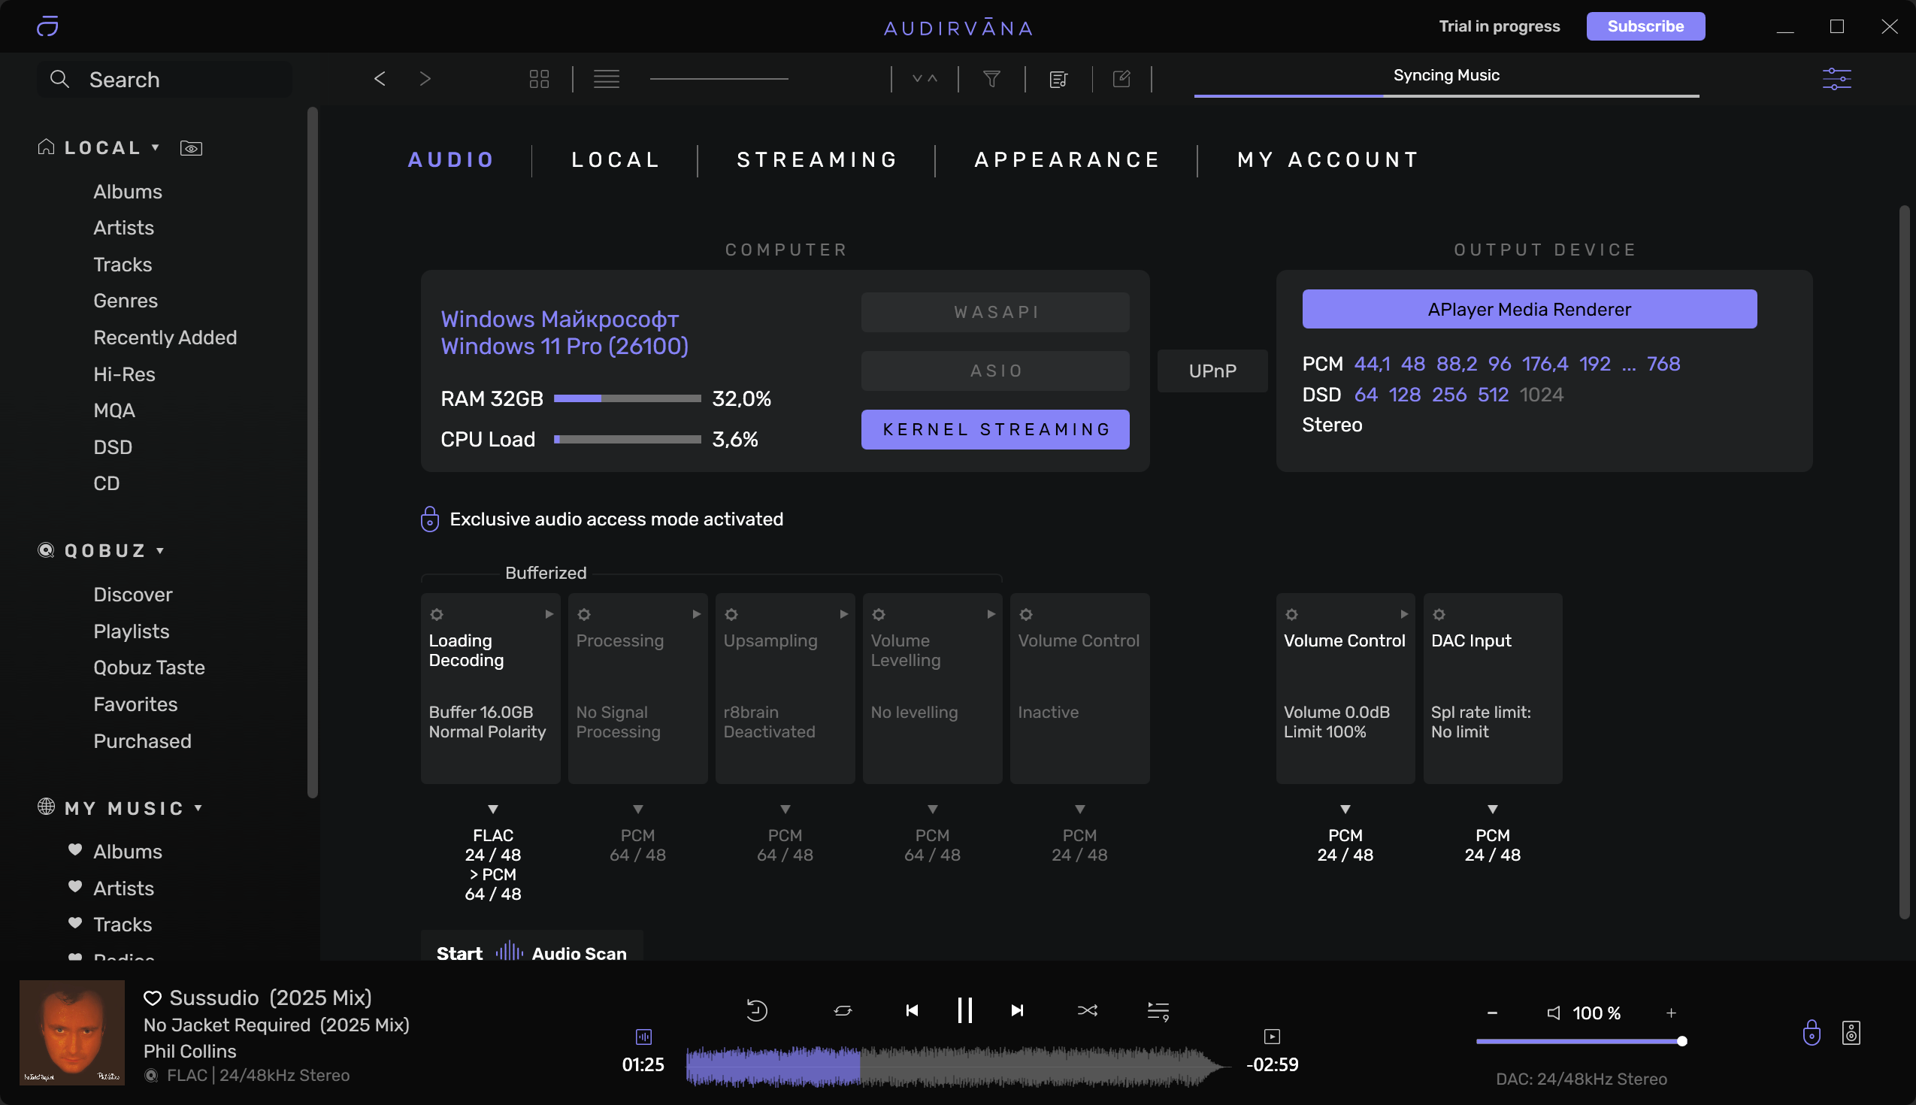Toggle the eye icon beside LOCAL
The height and width of the screenshot is (1105, 1916).
point(191,148)
